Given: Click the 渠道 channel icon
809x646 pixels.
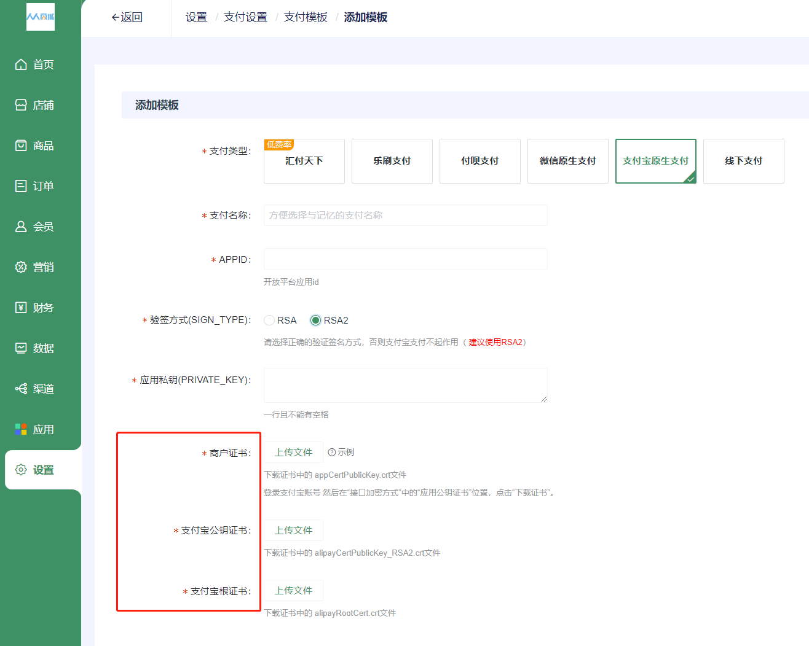Looking at the screenshot, I should 21,389.
